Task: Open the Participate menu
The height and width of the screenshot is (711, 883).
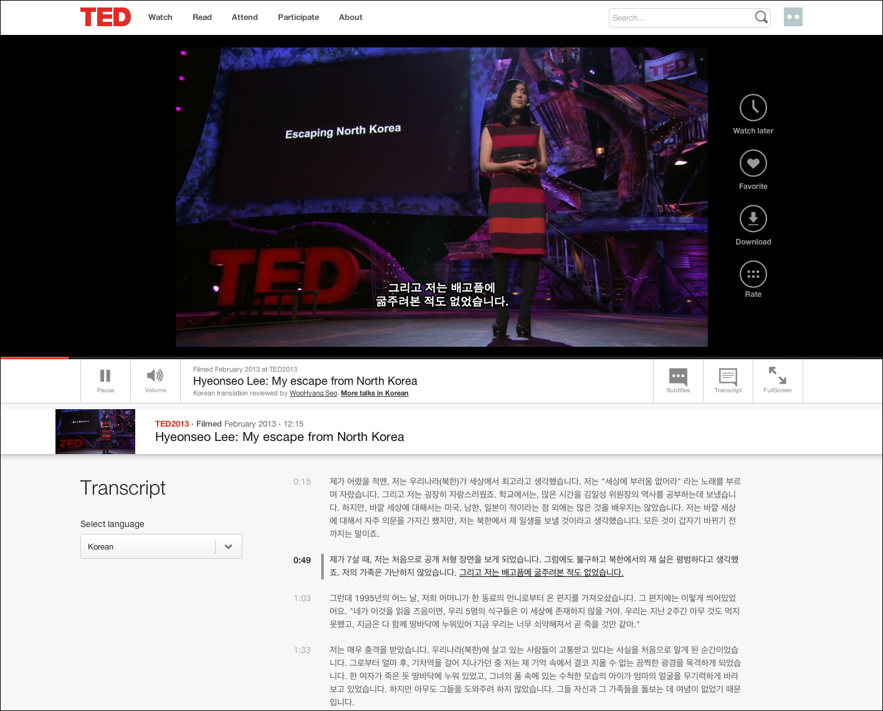Action: click(x=298, y=17)
